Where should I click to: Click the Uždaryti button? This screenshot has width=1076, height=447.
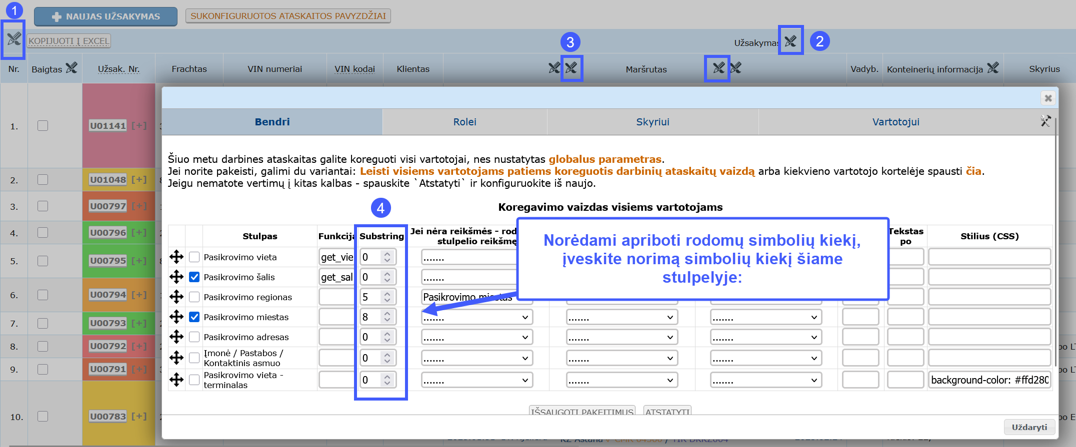tap(1029, 428)
